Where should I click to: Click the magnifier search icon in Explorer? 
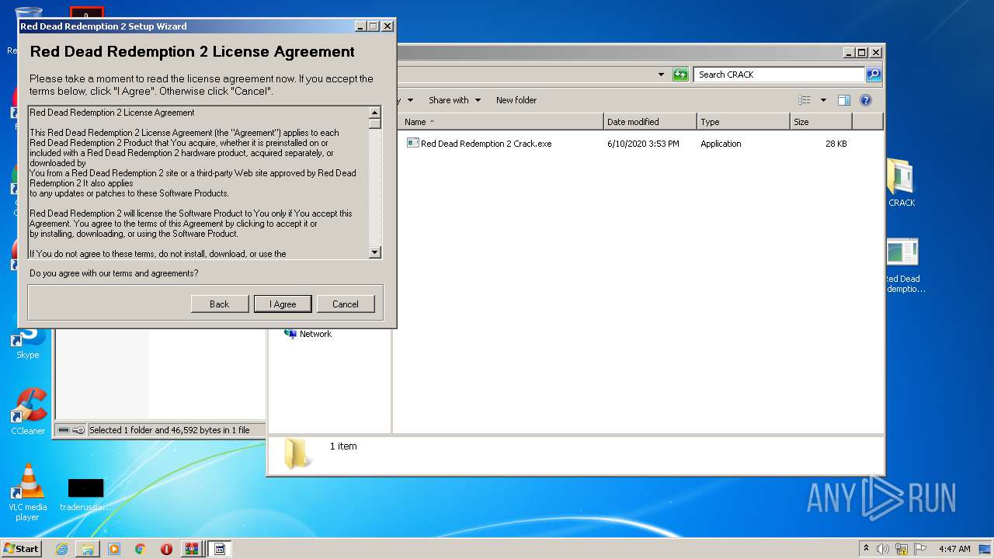pos(874,75)
